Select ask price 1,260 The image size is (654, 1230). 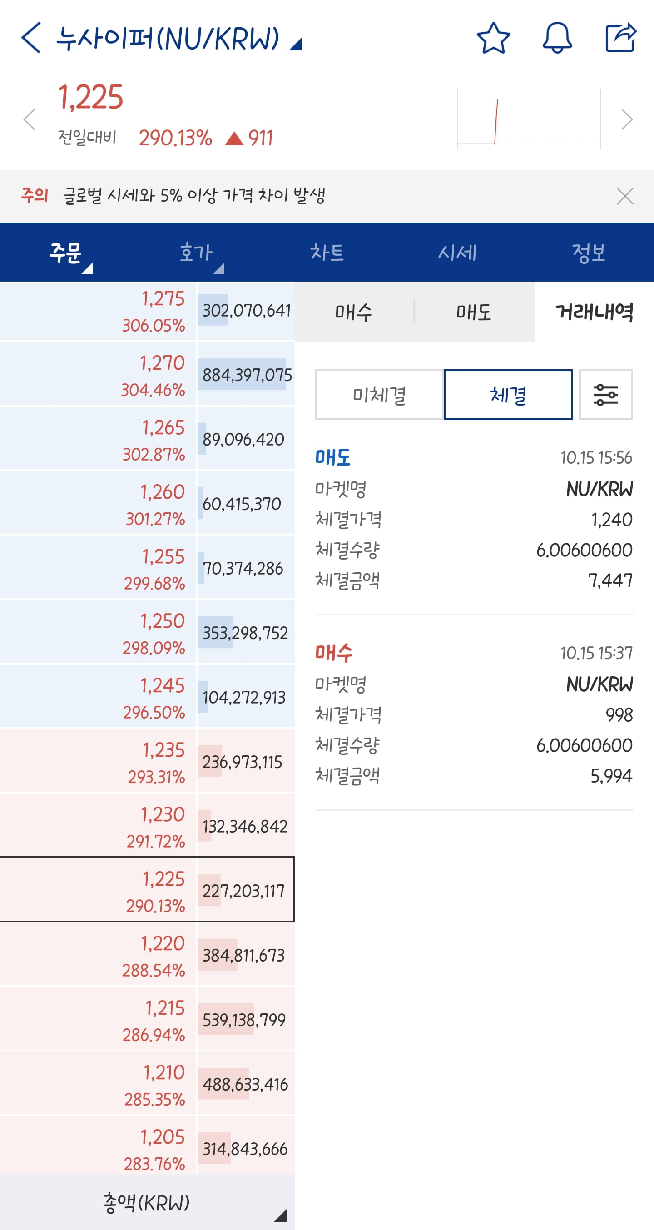[98, 503]
